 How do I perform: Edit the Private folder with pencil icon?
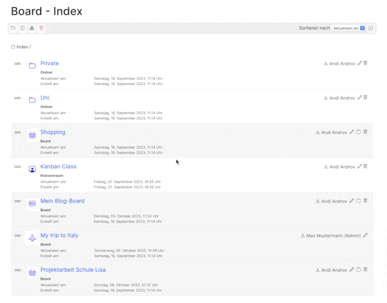pos(359,63)
